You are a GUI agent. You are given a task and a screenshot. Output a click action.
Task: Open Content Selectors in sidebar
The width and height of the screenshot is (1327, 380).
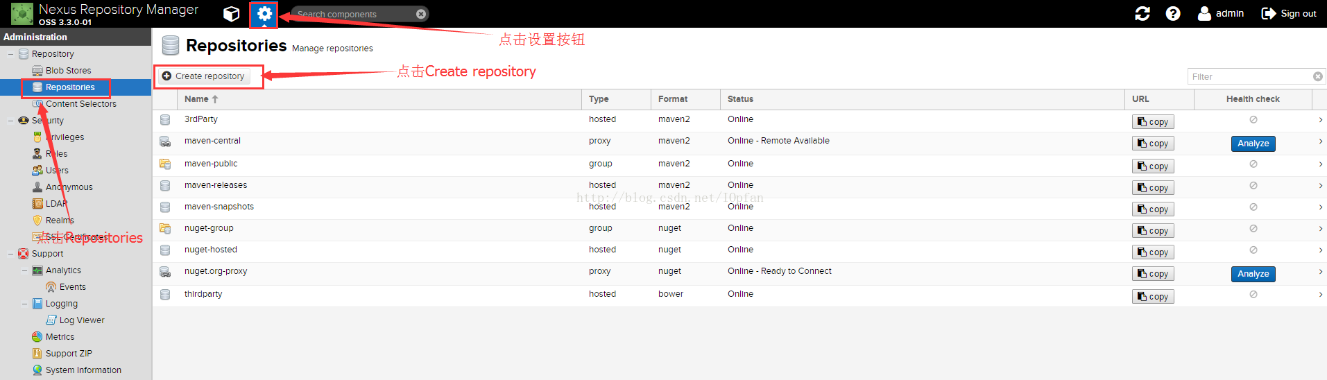pos(80,104)
